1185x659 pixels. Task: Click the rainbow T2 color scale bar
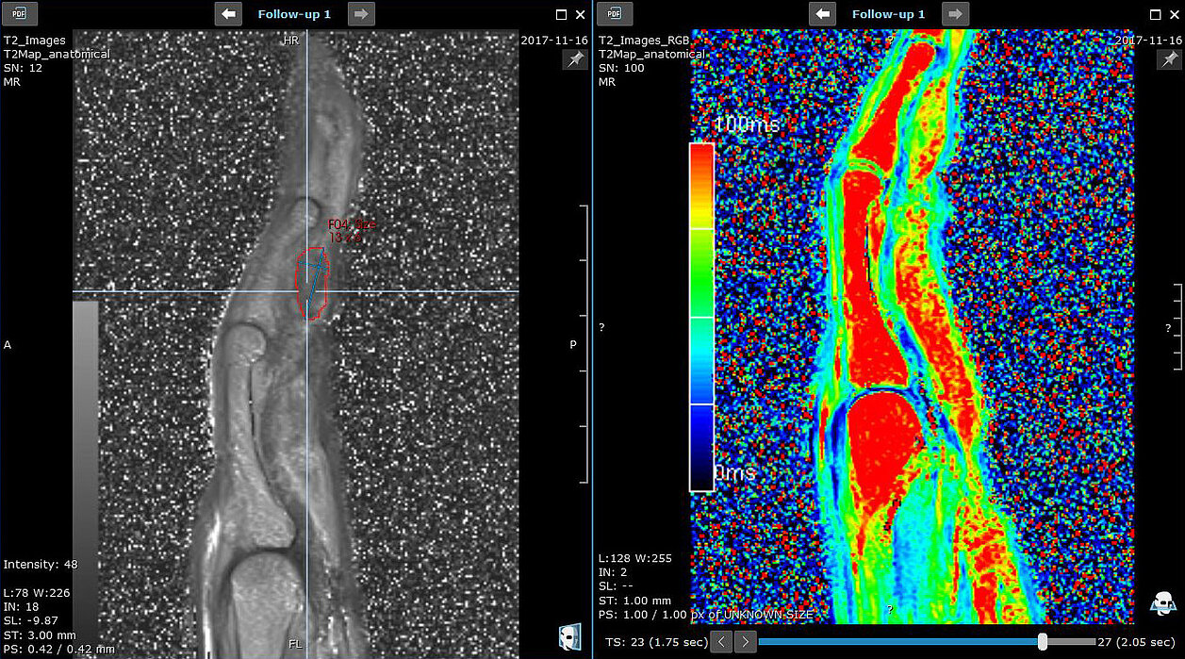pyautogui.click(x=701, y=316)
